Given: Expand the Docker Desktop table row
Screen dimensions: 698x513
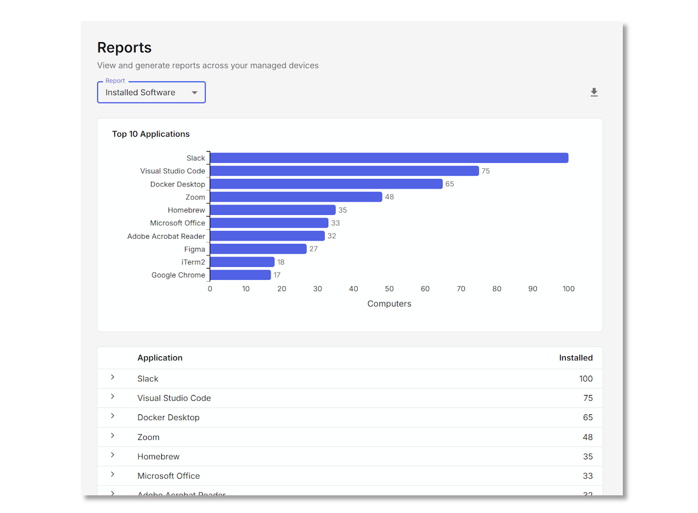Looking at the screenshot, I should 113,416.
